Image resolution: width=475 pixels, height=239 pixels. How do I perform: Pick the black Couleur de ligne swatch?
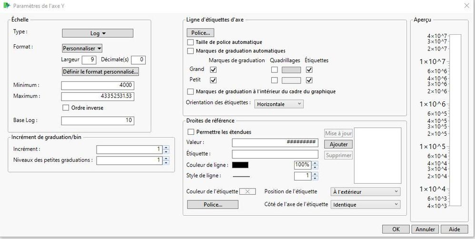(x=240, y=165)
